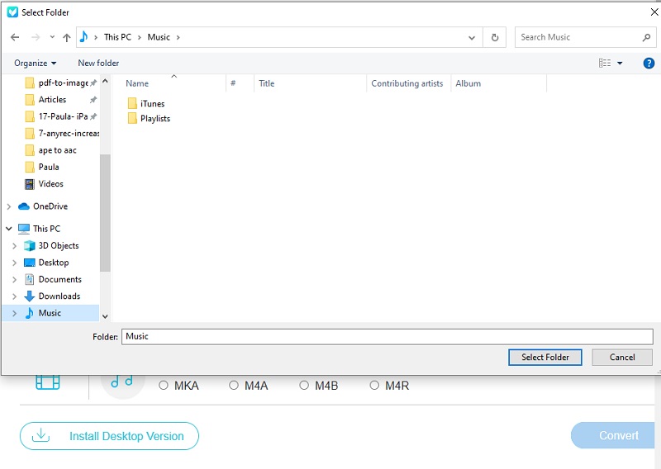The image size is (661, 469).
Task: Click the search magnifier icon
Action: [646, 37]
